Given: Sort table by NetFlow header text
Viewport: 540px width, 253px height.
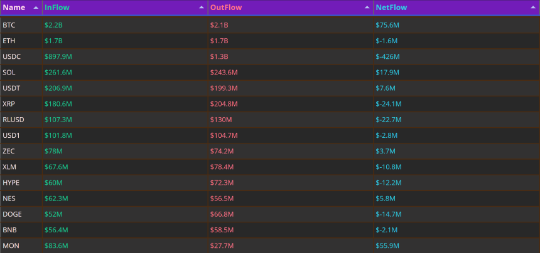Looking at the screenshot, I should (391, 8).
